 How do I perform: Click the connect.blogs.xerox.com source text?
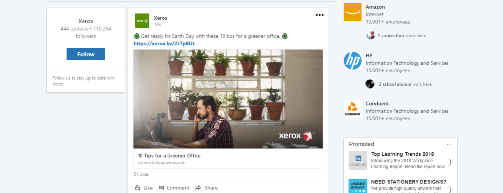point(161,163)
